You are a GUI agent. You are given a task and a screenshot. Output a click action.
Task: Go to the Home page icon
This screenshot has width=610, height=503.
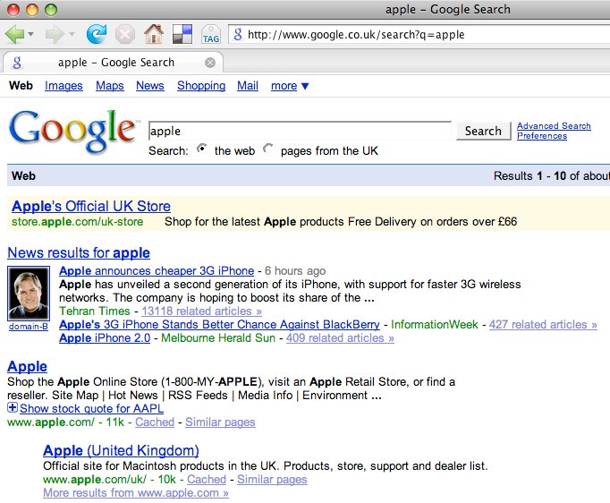[x=154, y=35]
